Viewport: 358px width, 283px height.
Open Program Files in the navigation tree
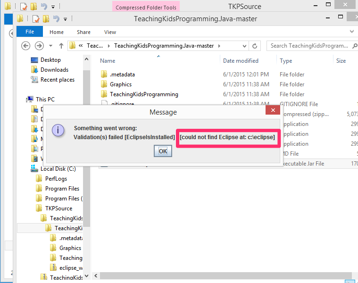[x=62, y=189]
